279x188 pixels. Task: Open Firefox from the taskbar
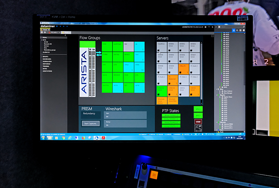(x=83, y=138)
